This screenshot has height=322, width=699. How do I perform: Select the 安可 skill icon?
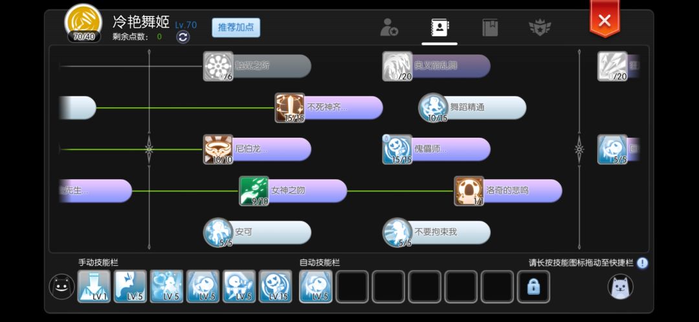218,232
